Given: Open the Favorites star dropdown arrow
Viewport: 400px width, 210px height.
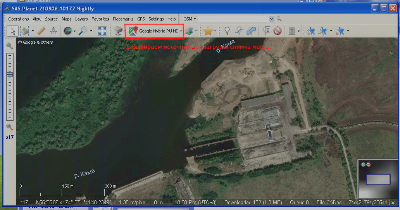Looking at the screenshot, I should [x=215, y=31].
